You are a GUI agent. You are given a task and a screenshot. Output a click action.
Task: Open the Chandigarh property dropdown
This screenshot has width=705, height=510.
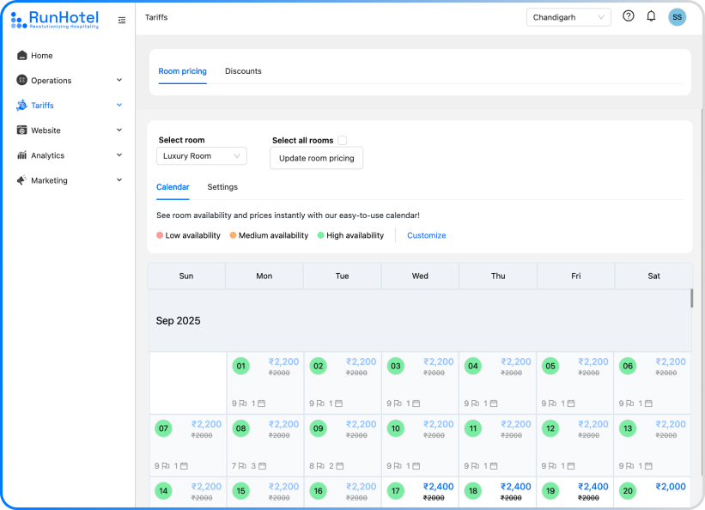(568, 17)
